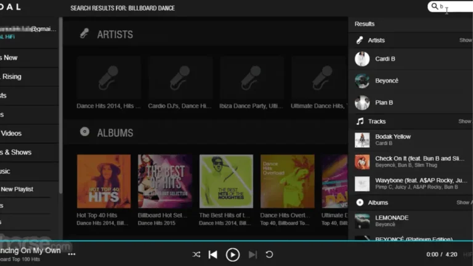Play the Wavybone track
473x266 pixels.
411,183
